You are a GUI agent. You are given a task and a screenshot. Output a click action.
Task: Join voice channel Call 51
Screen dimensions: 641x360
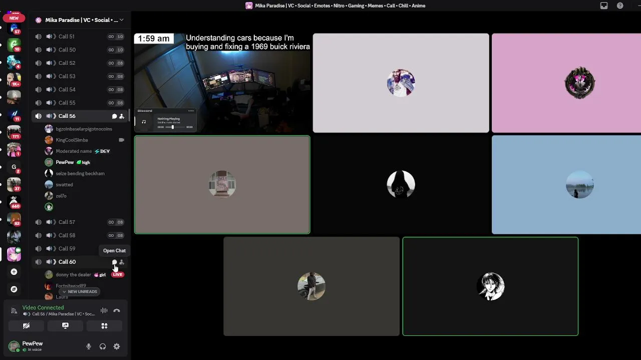click(79, 36)
